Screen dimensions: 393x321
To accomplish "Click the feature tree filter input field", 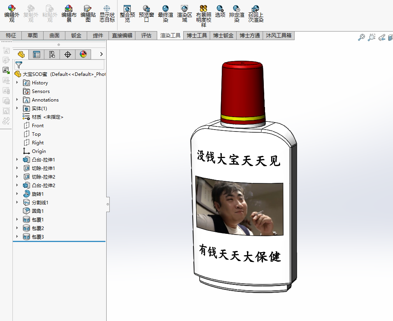I will click(x=60, y=65).
